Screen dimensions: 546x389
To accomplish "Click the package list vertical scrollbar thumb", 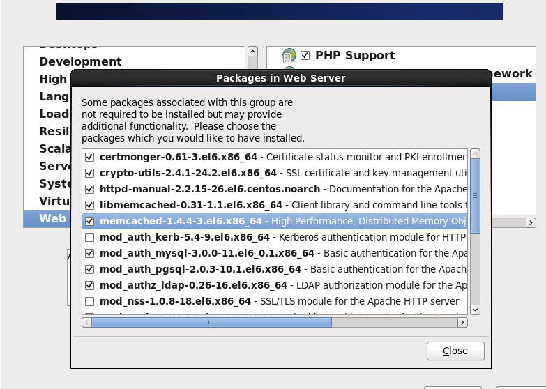I will click(x=475, y=196).
